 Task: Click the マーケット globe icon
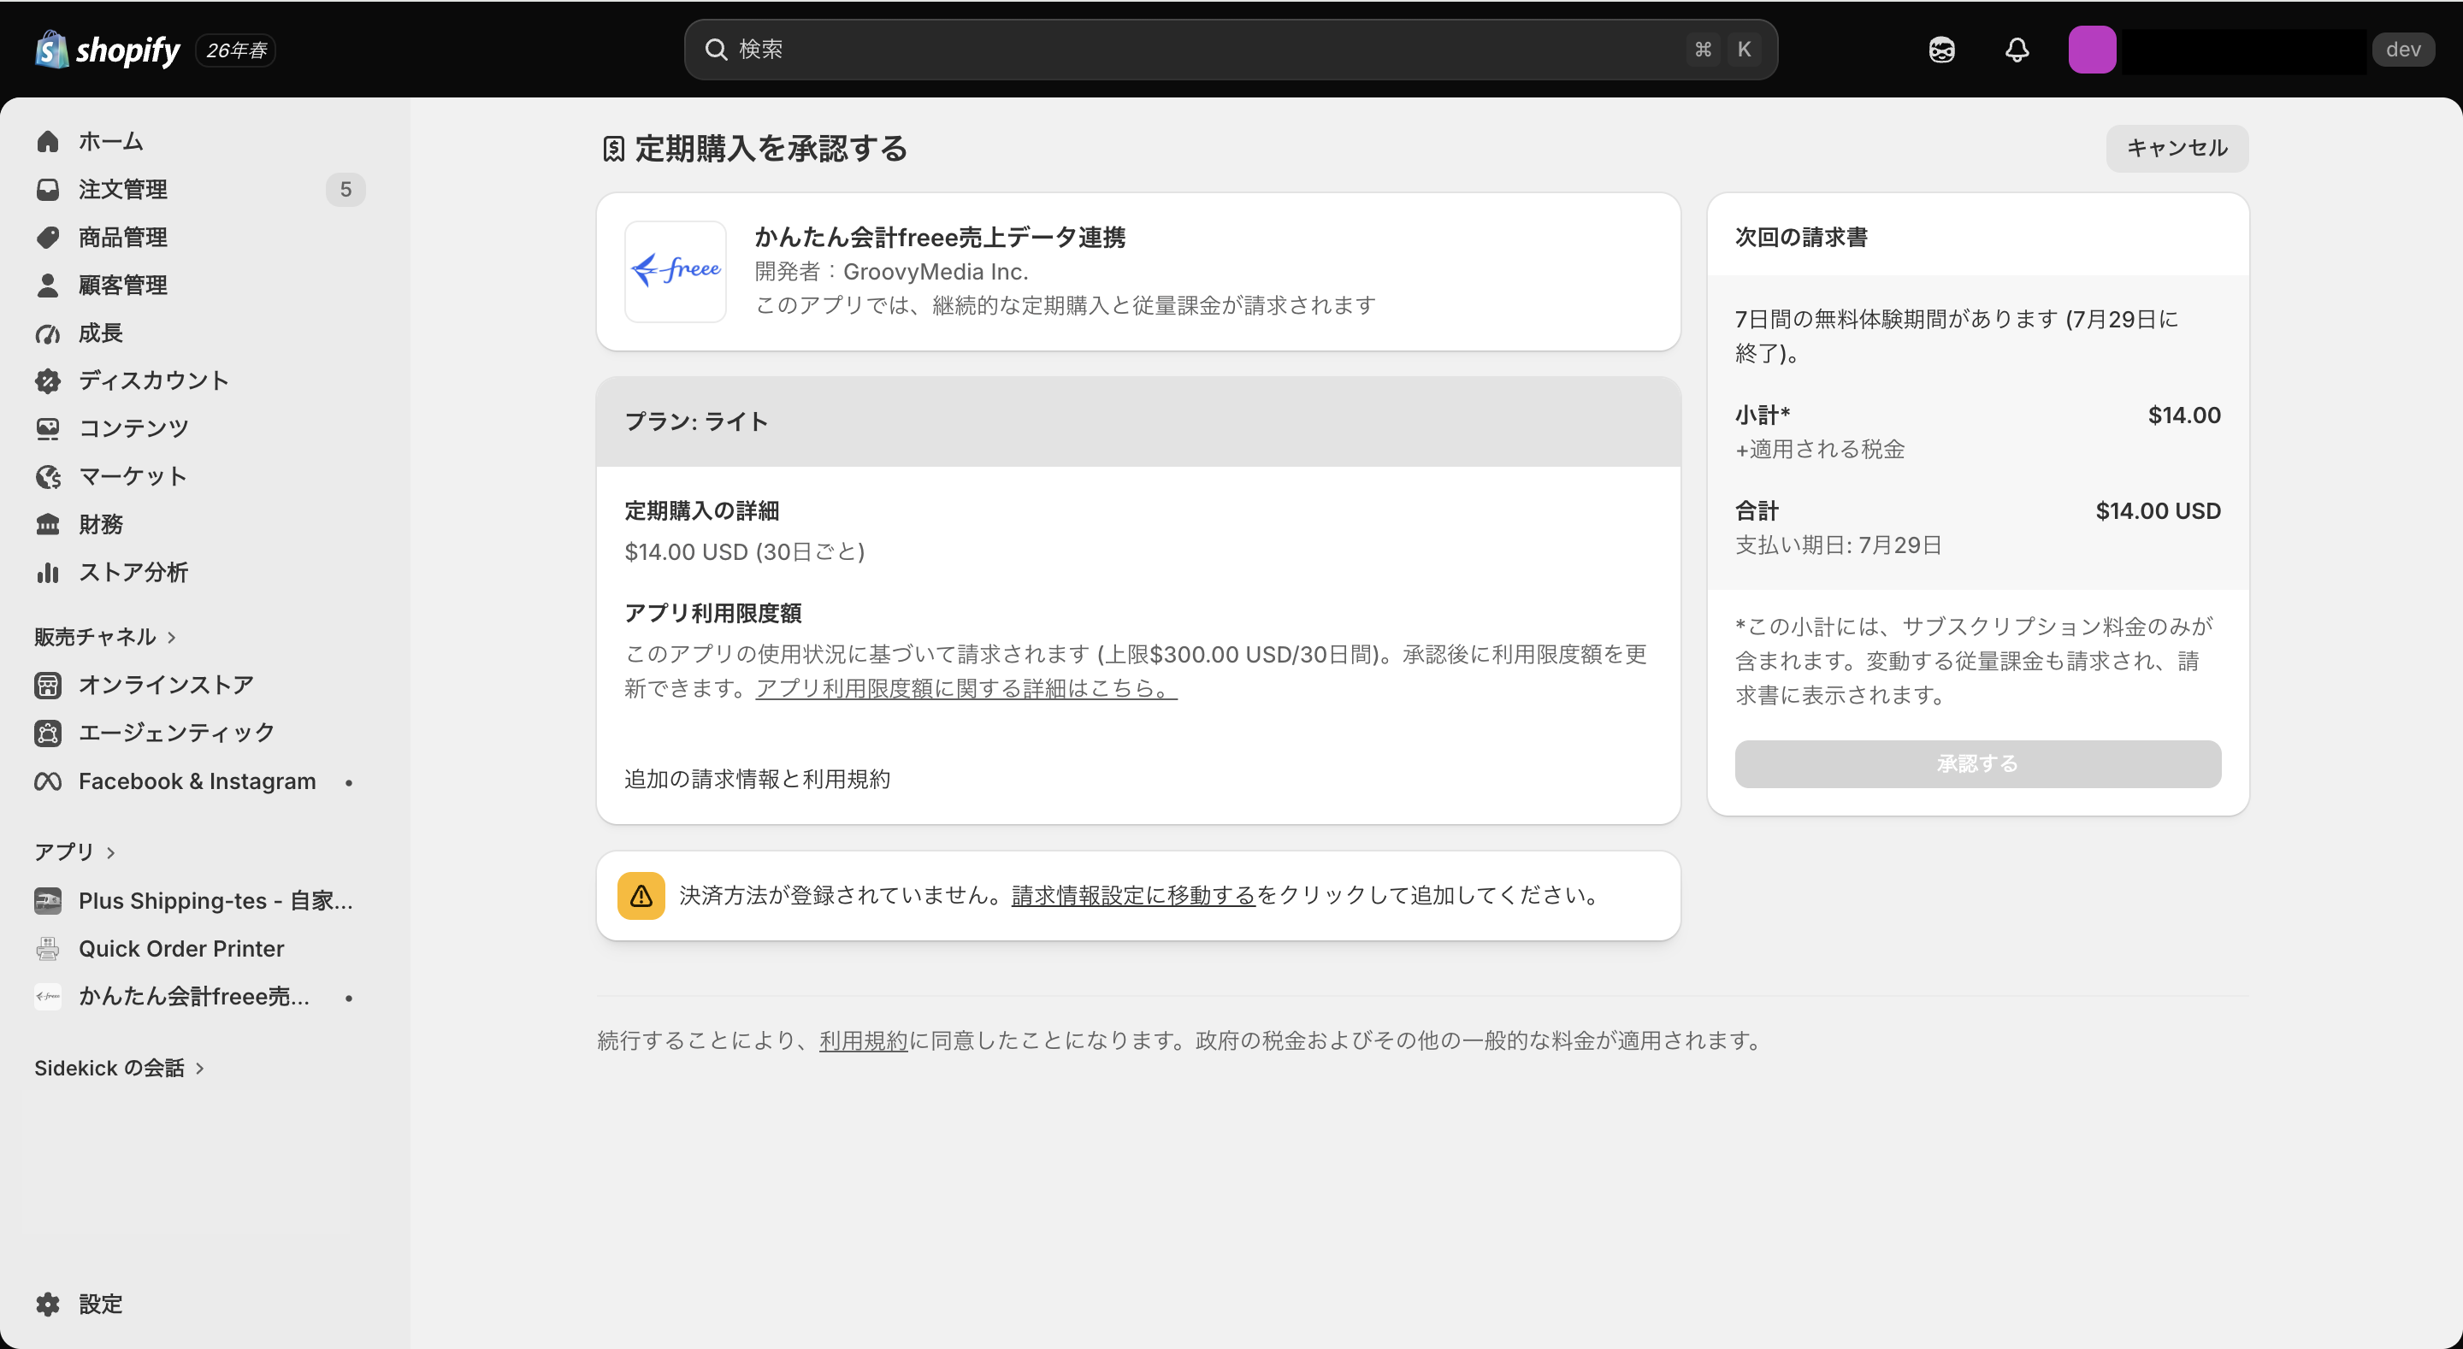48,476
